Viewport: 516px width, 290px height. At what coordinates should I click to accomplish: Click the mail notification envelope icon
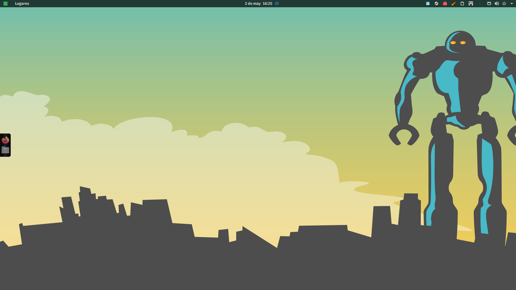pos(277,4)
